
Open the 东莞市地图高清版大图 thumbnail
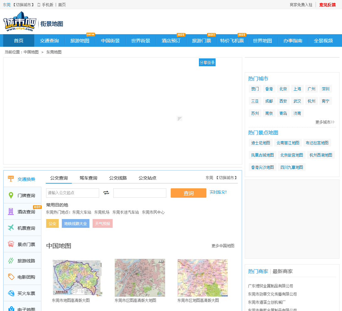(77, 278)
